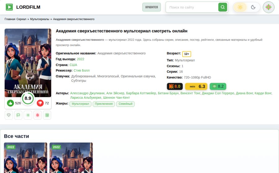Open second 2022 poster in Все части
The image size is (279, 173).
coord(71,158)
